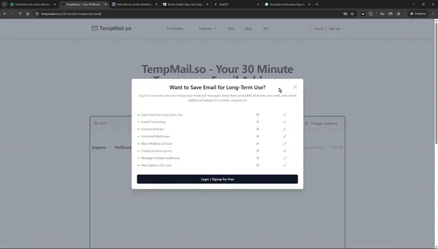Switch to Burner Emails tab
438x249 pixels.
click(x=185, y=4)
